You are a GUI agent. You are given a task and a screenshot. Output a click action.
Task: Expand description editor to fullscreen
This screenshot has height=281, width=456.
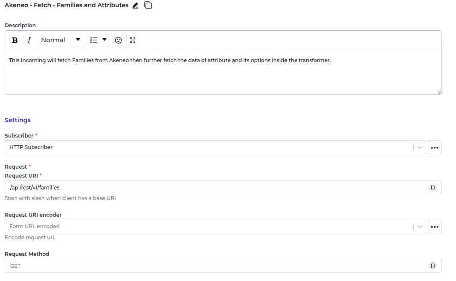coord(133,40)
